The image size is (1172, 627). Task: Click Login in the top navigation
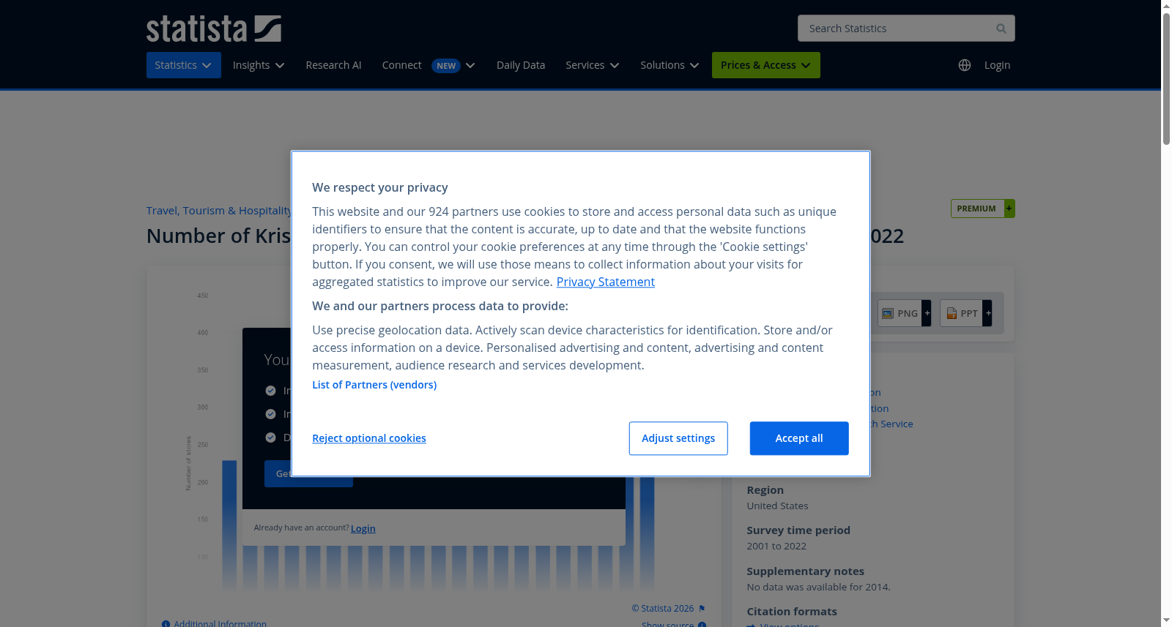click(x=997, y=65)
